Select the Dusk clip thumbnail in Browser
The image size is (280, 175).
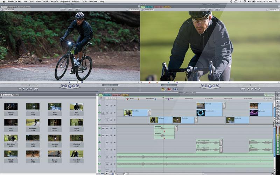[33, 107]
